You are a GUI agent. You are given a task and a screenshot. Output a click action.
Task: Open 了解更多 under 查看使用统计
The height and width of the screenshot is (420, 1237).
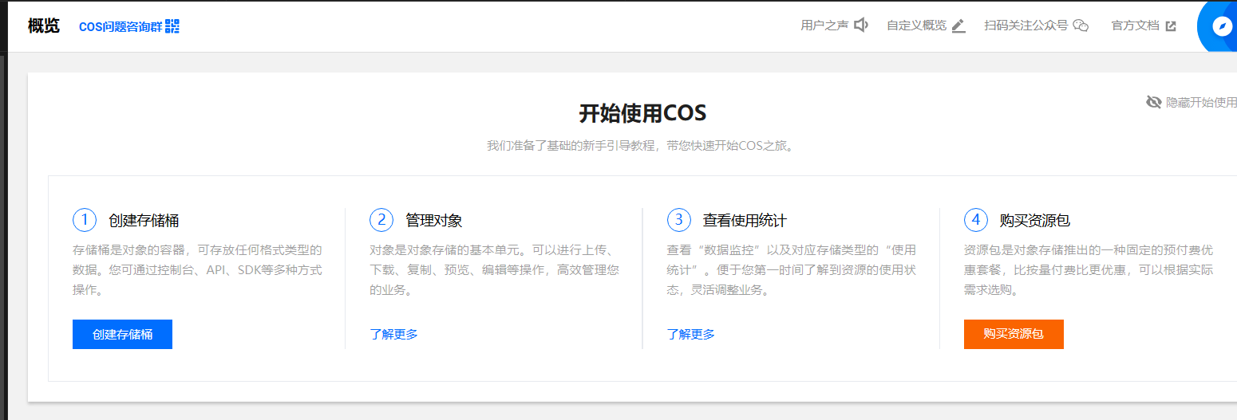tap(691, 334)
